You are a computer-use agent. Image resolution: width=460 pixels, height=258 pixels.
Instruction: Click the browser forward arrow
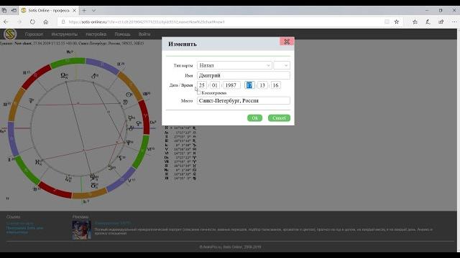coord(19,22)
